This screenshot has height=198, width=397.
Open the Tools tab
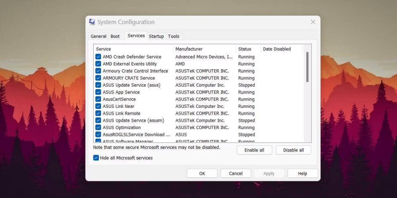coord(173,36)
